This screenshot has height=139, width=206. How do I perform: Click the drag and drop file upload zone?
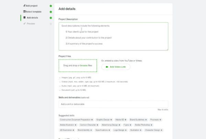(x=78, y=66)
